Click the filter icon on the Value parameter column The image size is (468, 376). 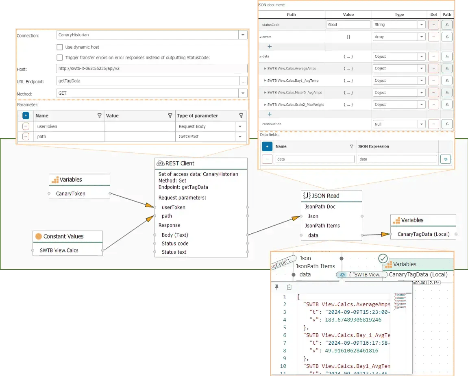170,115
